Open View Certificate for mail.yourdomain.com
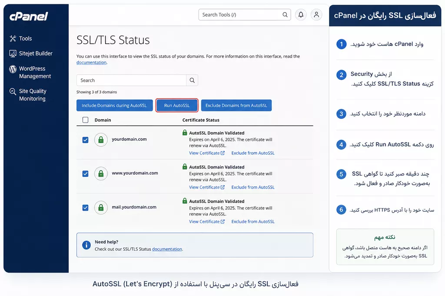Screen dimensions: 445x296 [207, 221]
